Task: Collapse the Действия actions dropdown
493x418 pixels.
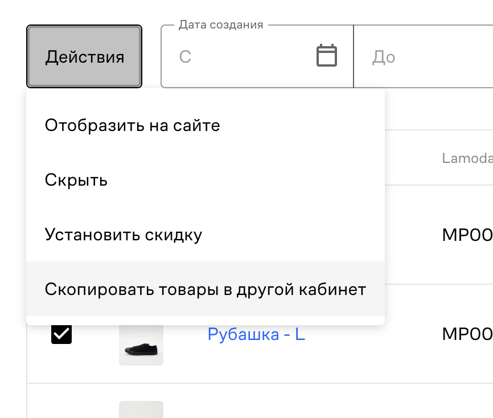Action: [x=84, y=56]
